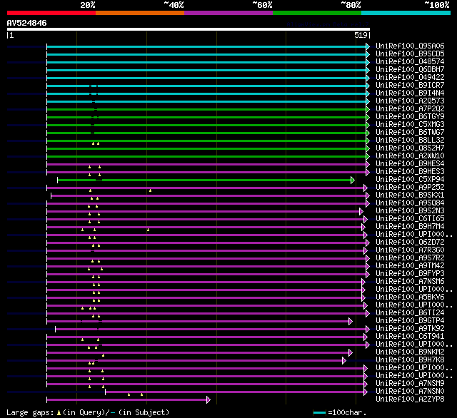Select the UniRef100_B6TWG7 label
457x418 pixels.
pos(410,133)
